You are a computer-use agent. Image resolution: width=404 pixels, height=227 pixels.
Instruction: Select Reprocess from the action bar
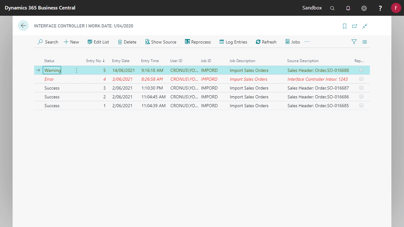pyautogui.click(x=198, y=42)
